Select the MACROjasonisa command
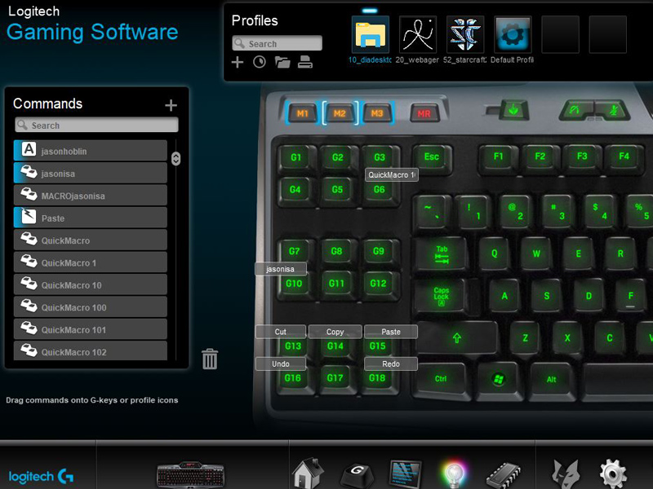The height and width of the screenshot is (489, 653). pyautogui.click(x=91, y=196)
